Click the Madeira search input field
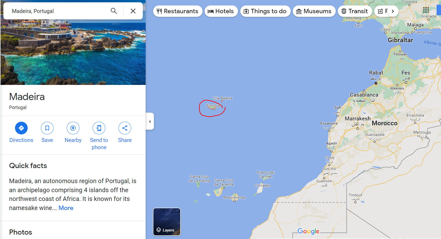441x239 pixels. pos(58,11)
